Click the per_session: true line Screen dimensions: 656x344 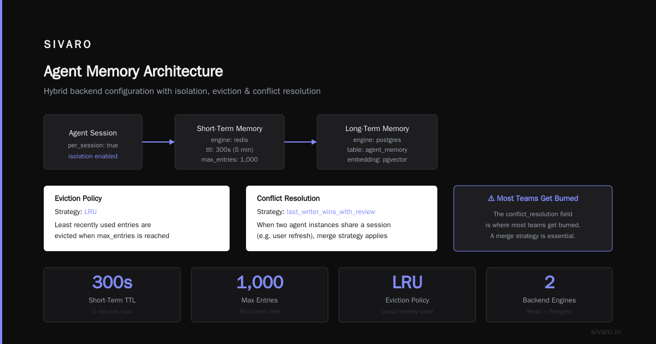[93, 145]
